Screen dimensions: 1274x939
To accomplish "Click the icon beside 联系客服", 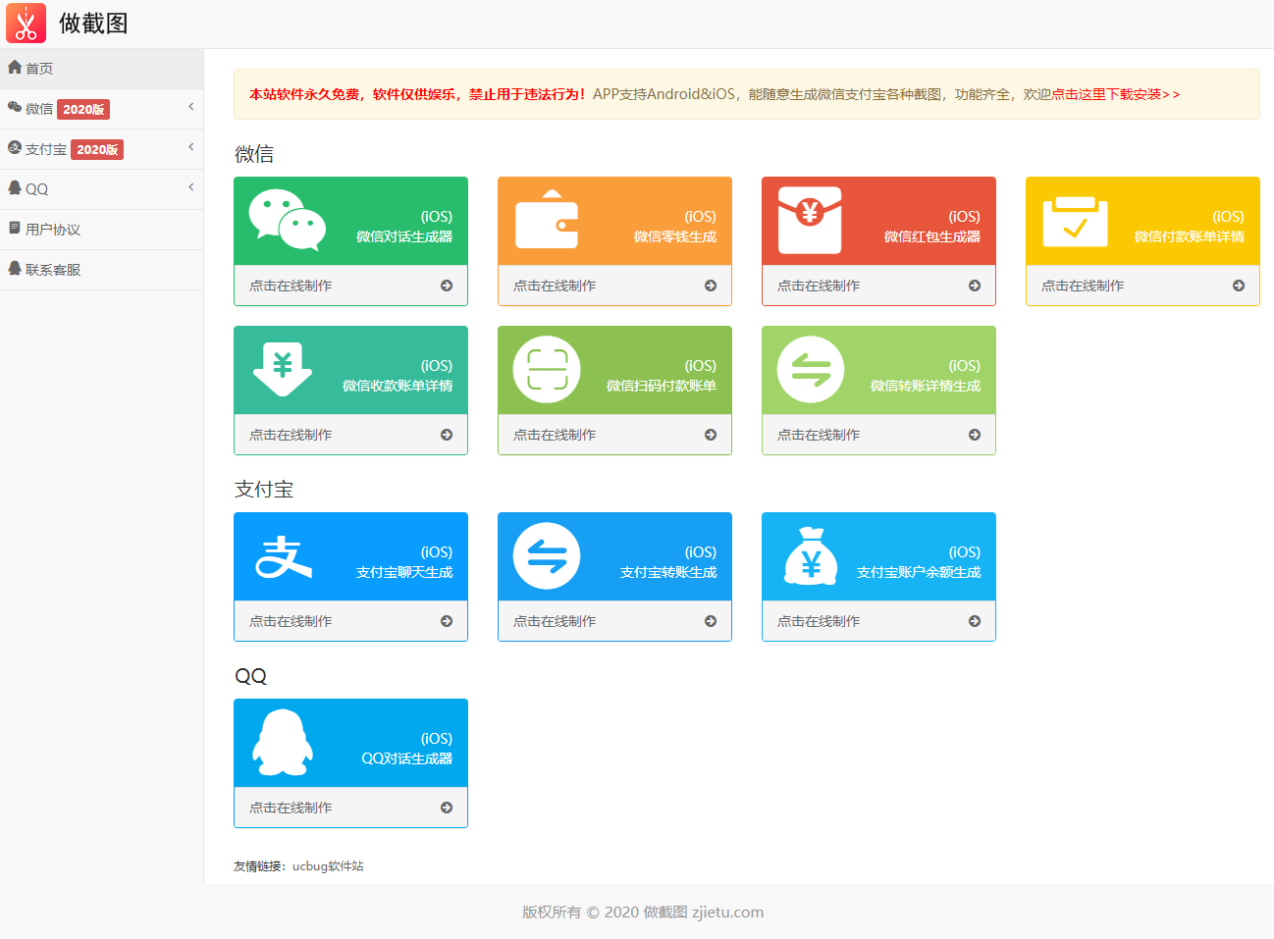I will click(15, 269).
